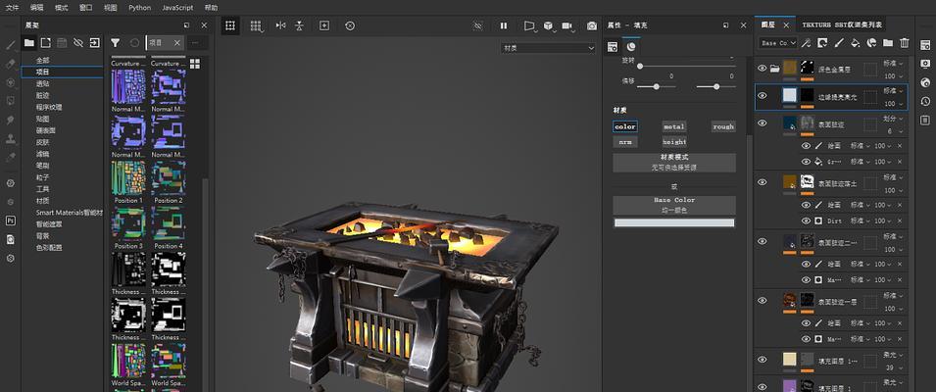Hide the 表面脏迹二 layer

coord(762,241)
